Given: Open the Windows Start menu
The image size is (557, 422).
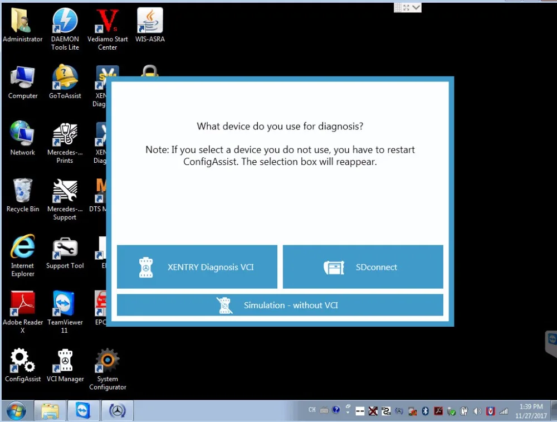Looking at the screenshot, I should 16,411.
